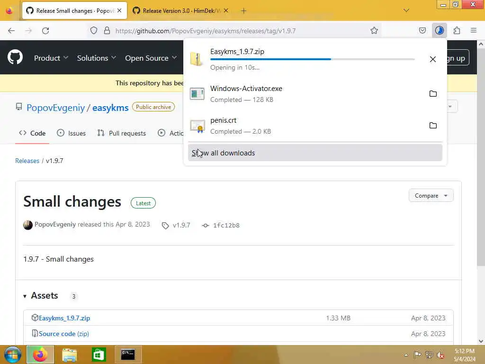Click the tracking protection shield icon
485x364 pixels.
pos(94,30)
